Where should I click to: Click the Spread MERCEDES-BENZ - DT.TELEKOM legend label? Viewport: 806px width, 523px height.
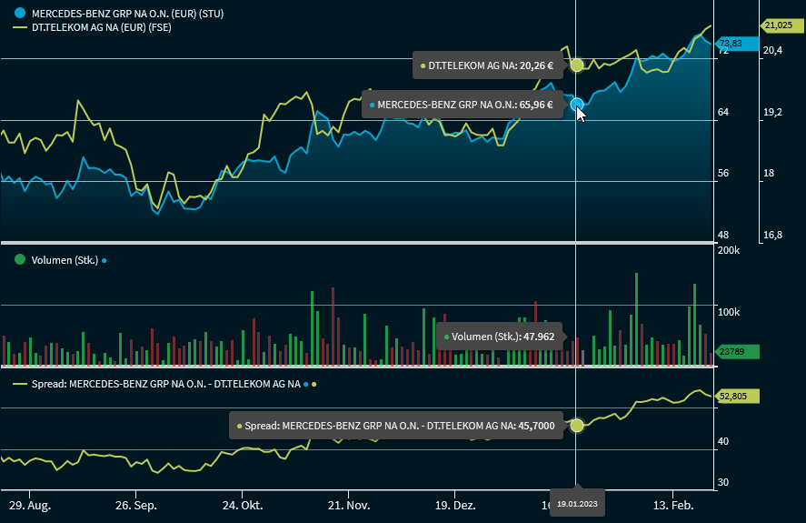point(165,385)
